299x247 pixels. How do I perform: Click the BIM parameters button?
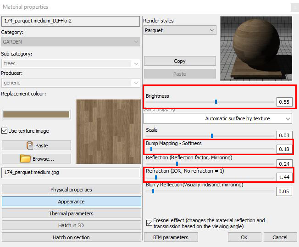pos(171,237)
